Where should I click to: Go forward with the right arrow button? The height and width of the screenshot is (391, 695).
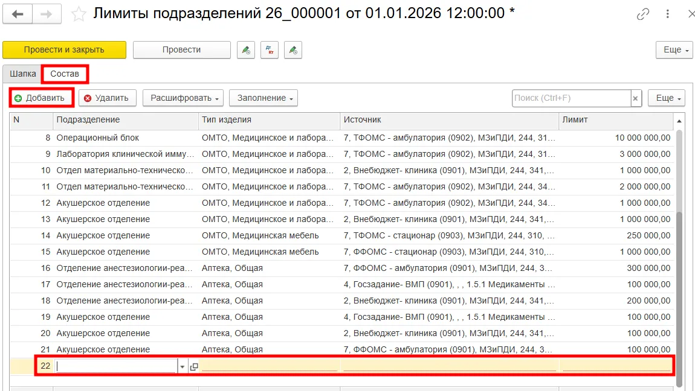point(47,14)
